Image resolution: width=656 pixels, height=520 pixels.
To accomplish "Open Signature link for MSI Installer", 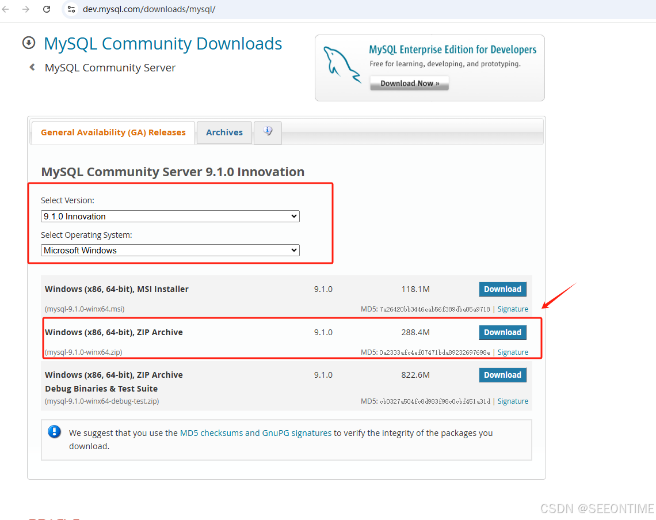I will (513, 309).
